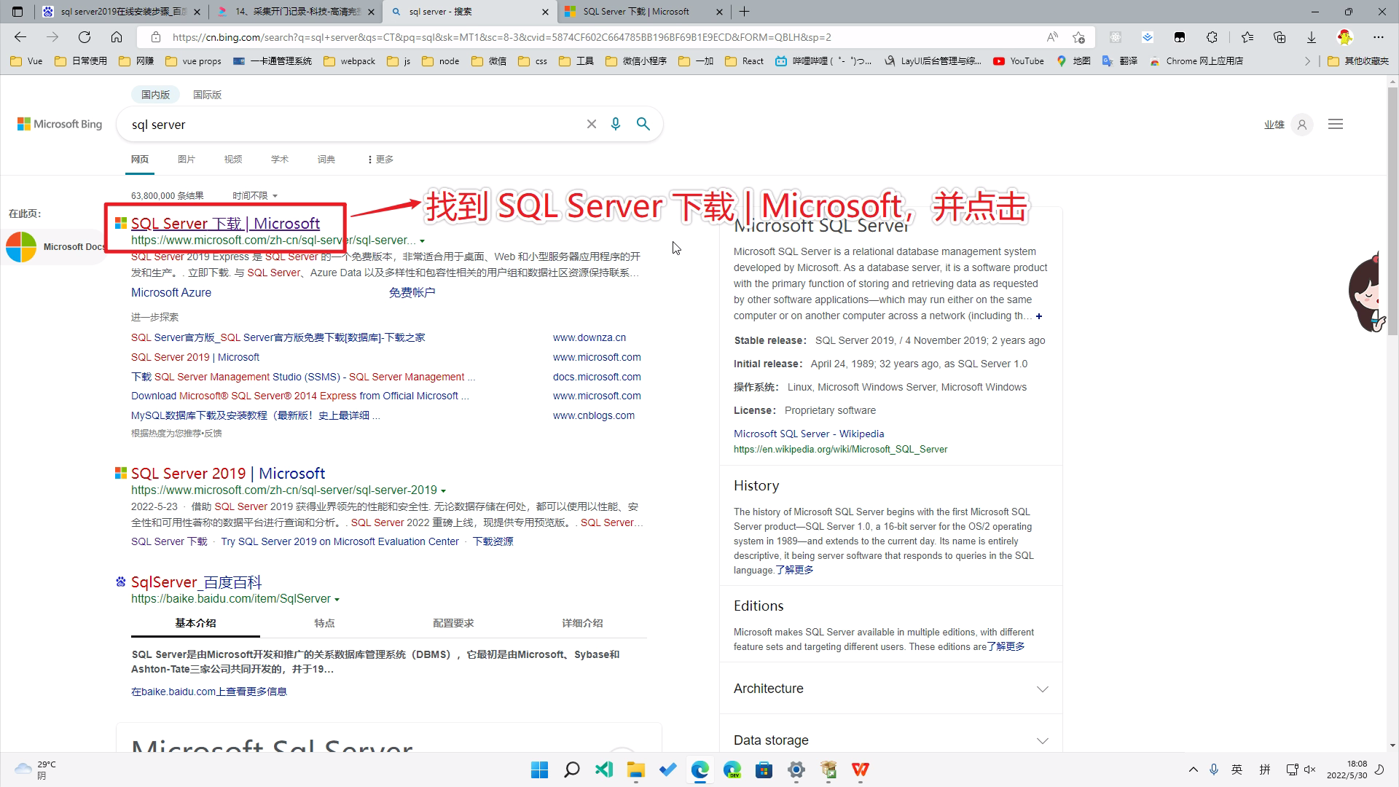Submit search with magnifier icon

pos(643,125)
